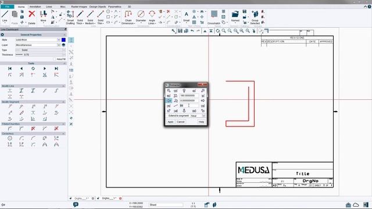372x209 pixels.
Task: Jump to last point in Tools panel
Action: tap(56, 69)
